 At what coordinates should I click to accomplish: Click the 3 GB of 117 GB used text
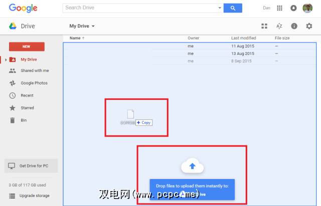27,185
